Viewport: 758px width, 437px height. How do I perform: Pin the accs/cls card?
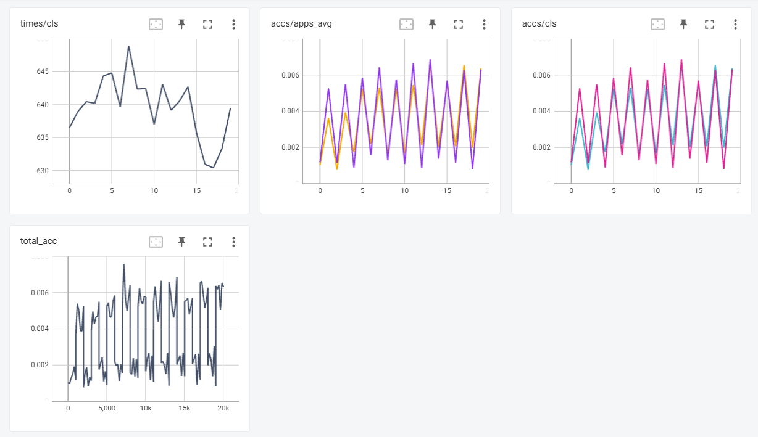pyautogui.click(x=683, y=24)
